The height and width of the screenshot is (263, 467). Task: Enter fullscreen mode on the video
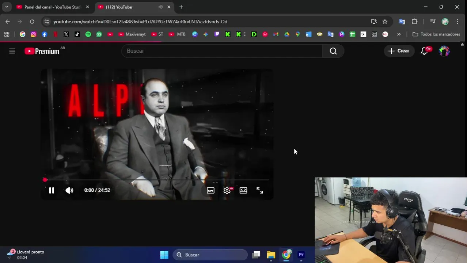point(260,190)
